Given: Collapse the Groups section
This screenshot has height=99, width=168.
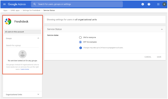Looking at the screenshot, I should [38, 38].
